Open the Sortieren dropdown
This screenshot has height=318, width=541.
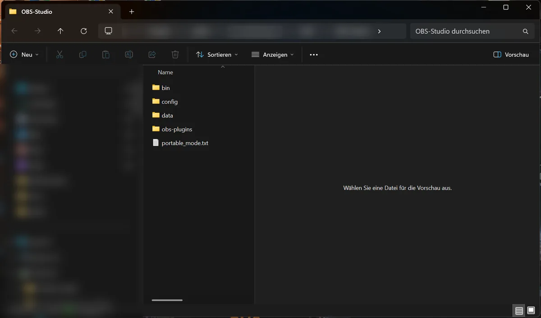point(217,54)
